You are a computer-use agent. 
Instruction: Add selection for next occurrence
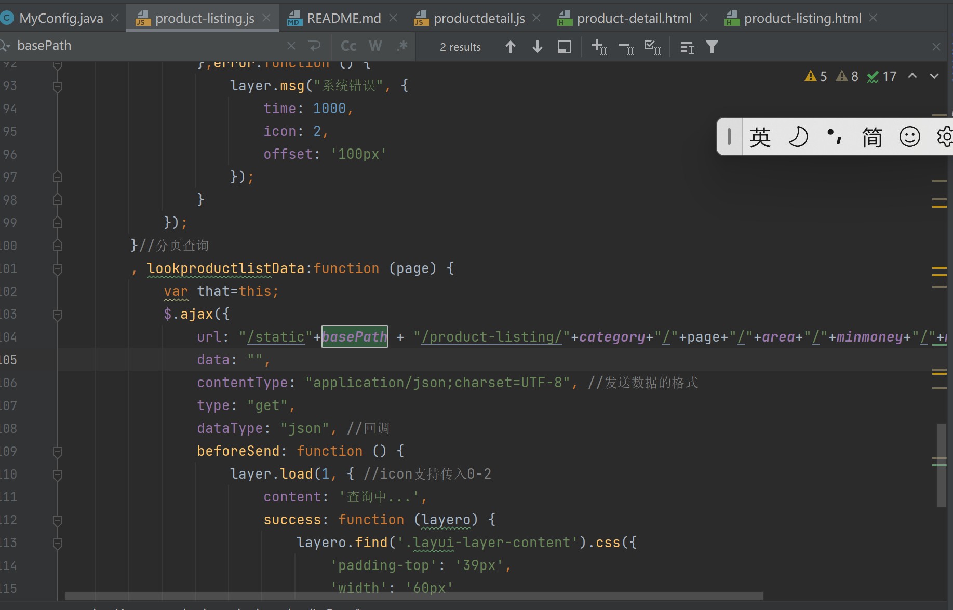click(x=599, y=47)
